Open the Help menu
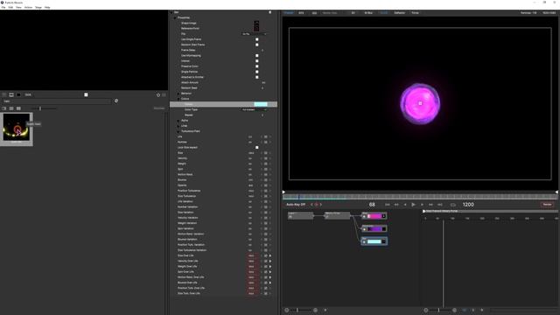 [47, 7]
